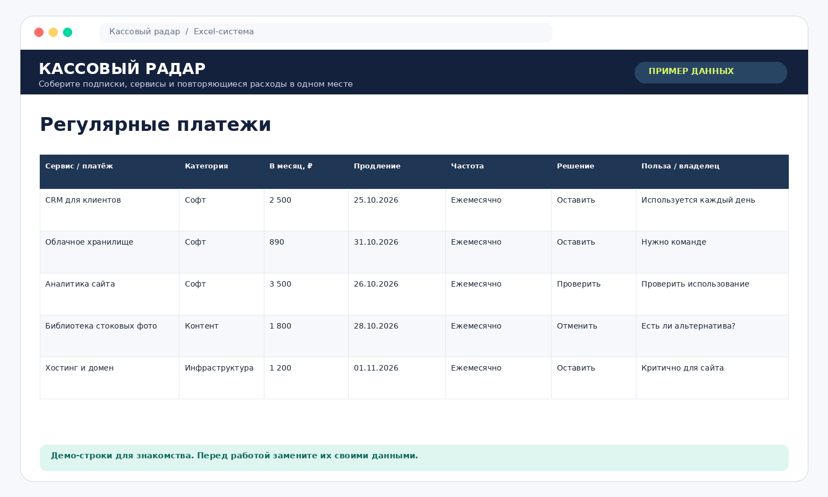Click the green maximize dot in window header
Image resolution: width=828 pixels, height=497 pixels.
click(x=67, y=32)
